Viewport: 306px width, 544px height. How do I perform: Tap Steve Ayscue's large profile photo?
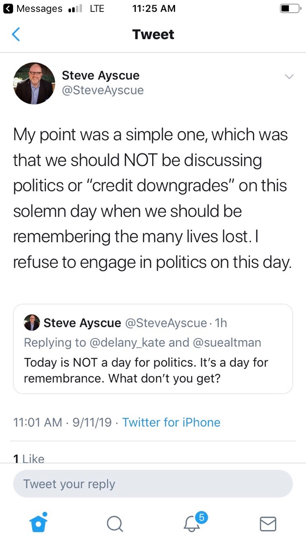pos(34,83)
